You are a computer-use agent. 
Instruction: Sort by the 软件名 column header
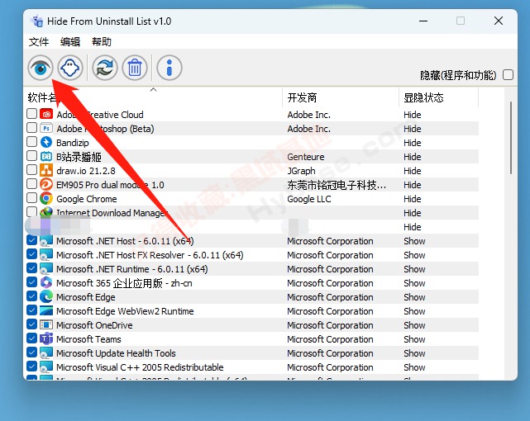pyautogui.click(x=154, y=98)
